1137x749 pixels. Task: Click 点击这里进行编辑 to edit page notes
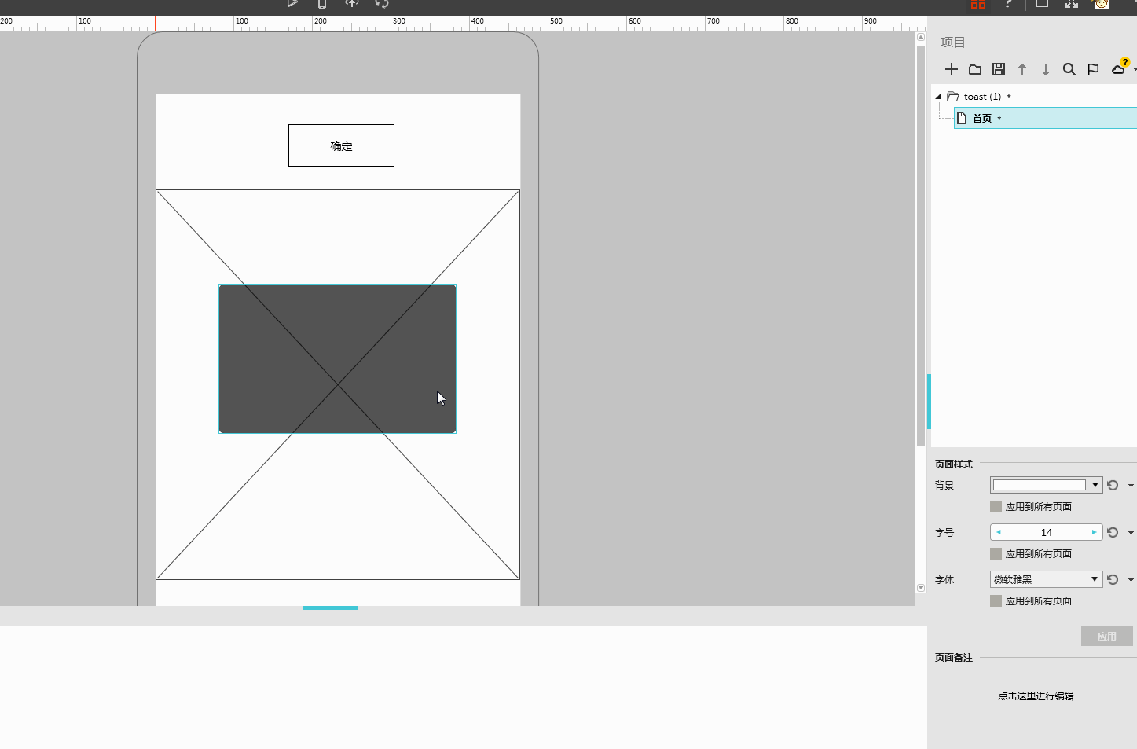tap(1036, 696)
